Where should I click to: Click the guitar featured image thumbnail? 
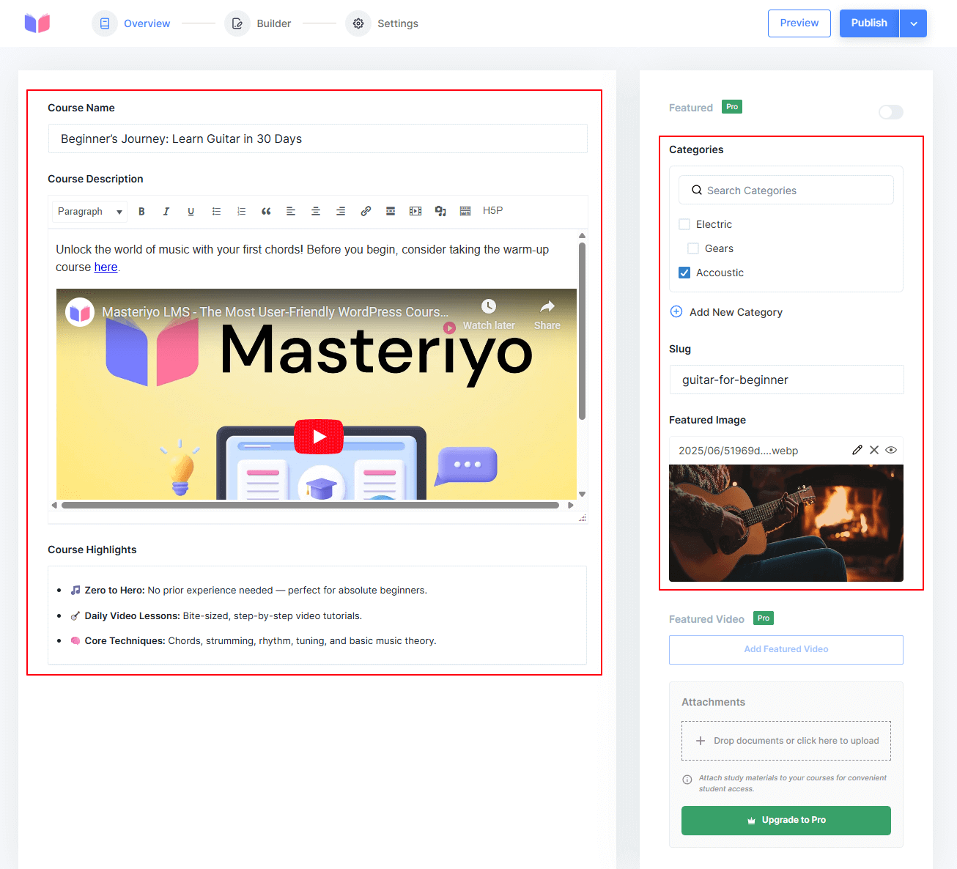coord(786,523)
